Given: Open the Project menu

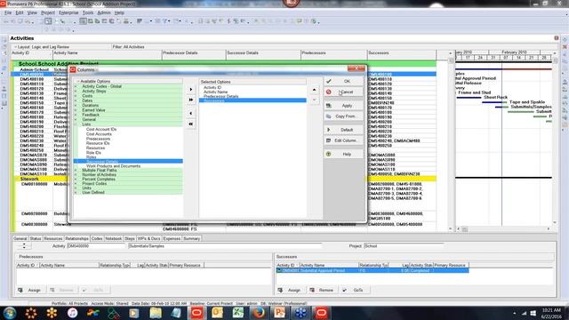Looking at the screenshot, I should [47, 12].
